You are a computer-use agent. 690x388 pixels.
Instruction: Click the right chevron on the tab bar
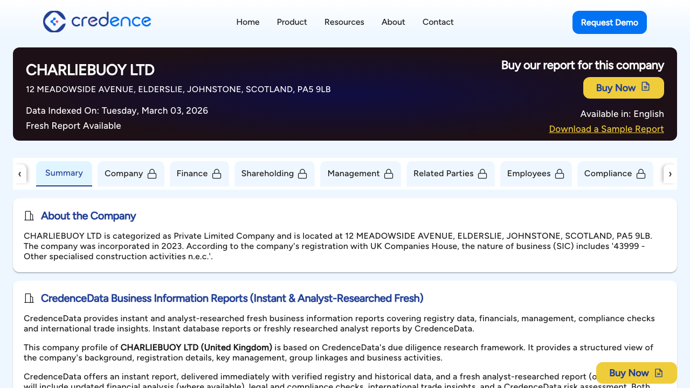[670, 174]
